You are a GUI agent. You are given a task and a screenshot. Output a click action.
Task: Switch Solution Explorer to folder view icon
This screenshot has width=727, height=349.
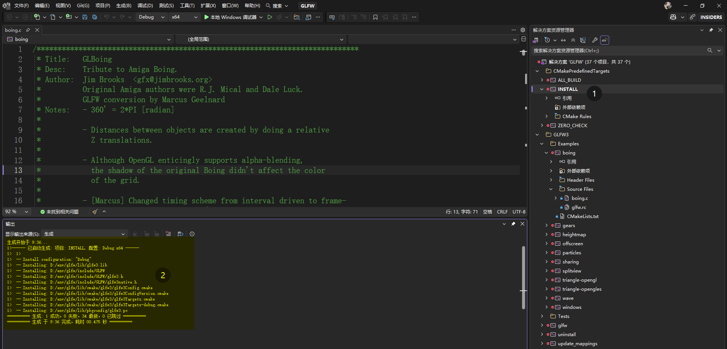pos(535,40)
